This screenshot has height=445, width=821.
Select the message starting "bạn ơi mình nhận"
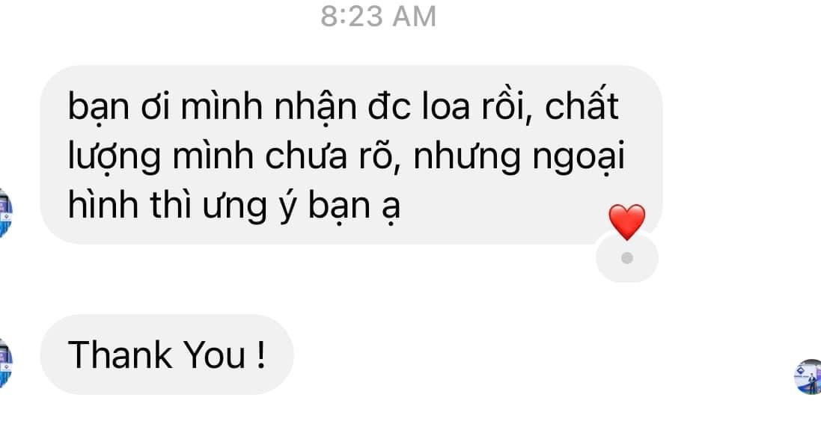[351, 154]
